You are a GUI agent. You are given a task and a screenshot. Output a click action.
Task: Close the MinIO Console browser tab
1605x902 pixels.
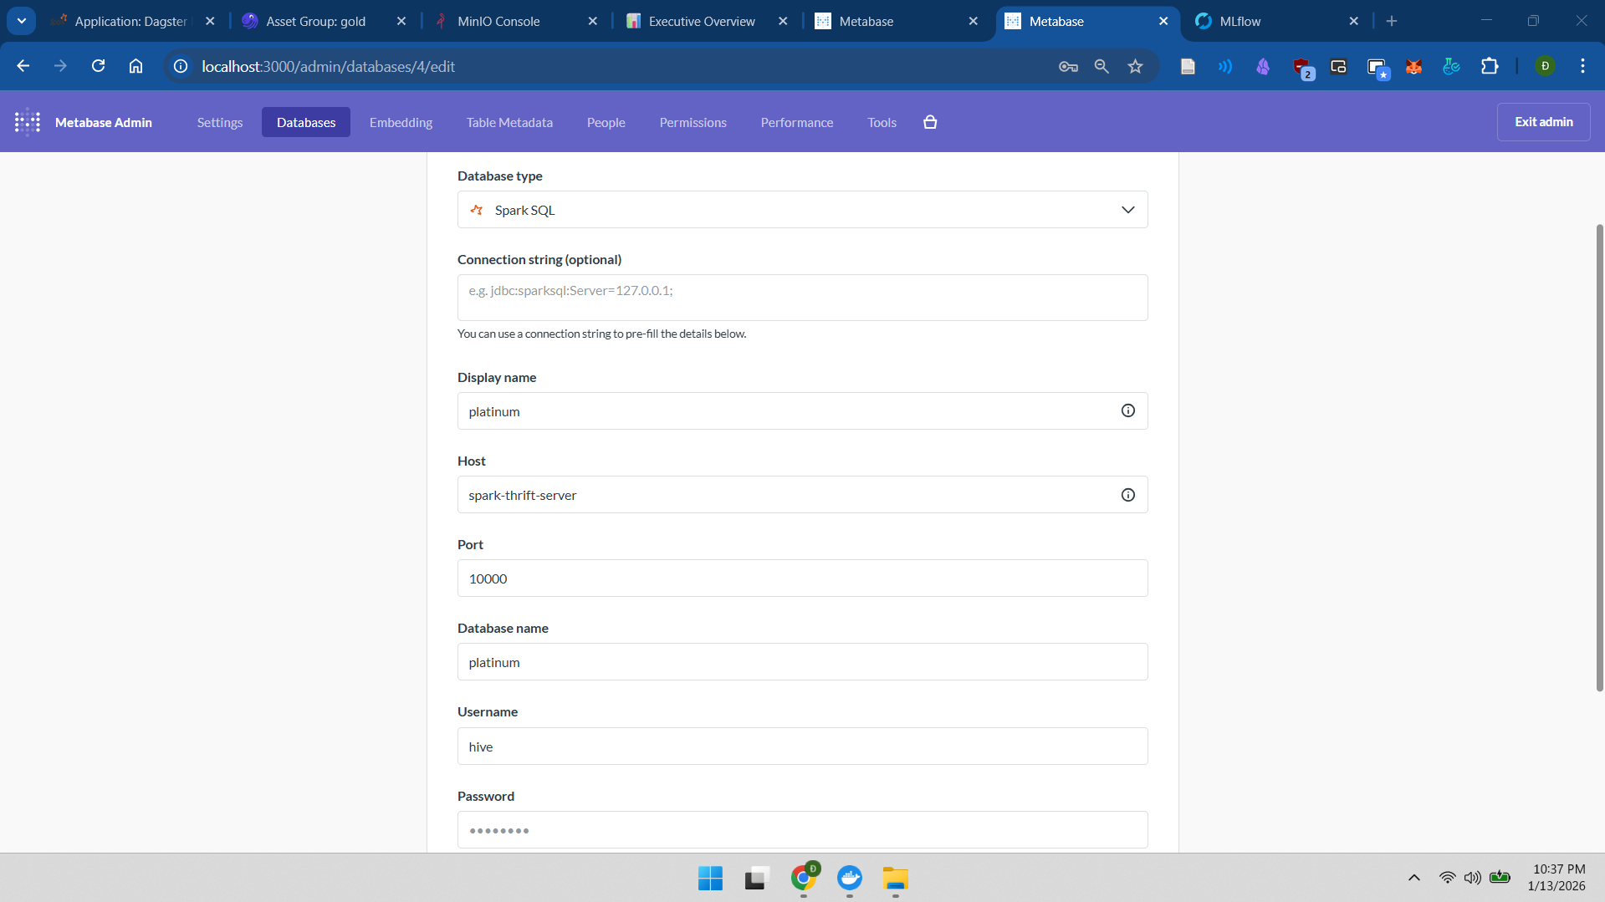tap(592, 21)
